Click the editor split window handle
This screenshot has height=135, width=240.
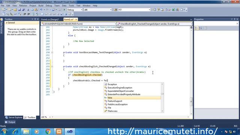click(x=191, y=27)
